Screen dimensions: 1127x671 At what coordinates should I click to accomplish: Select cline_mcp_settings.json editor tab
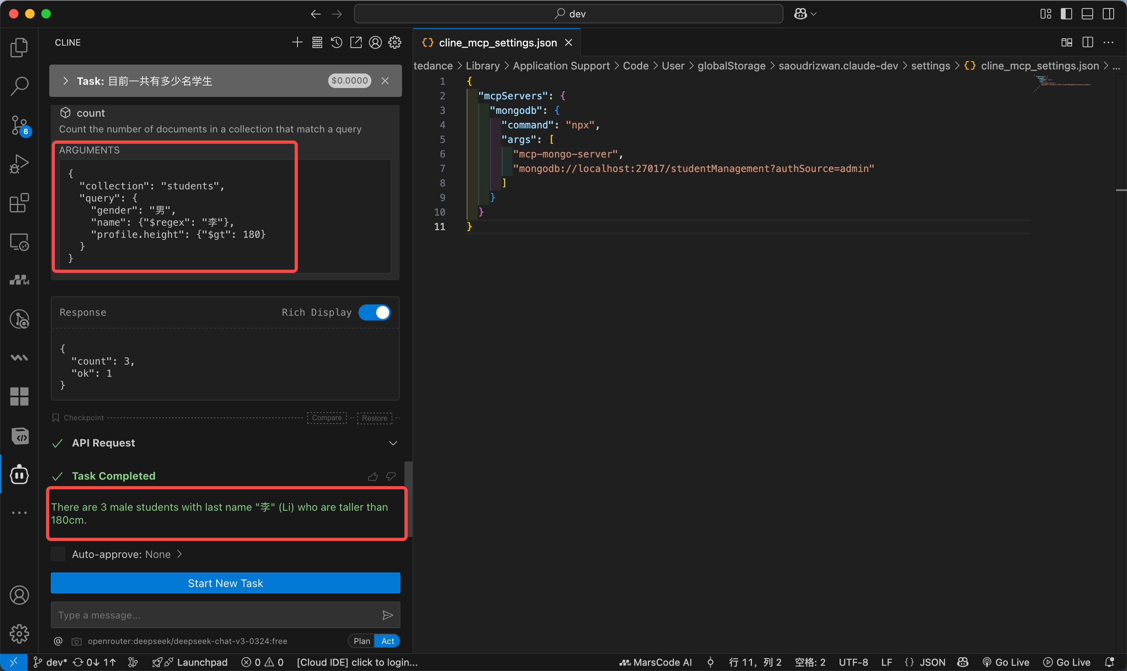coord(496,42)
